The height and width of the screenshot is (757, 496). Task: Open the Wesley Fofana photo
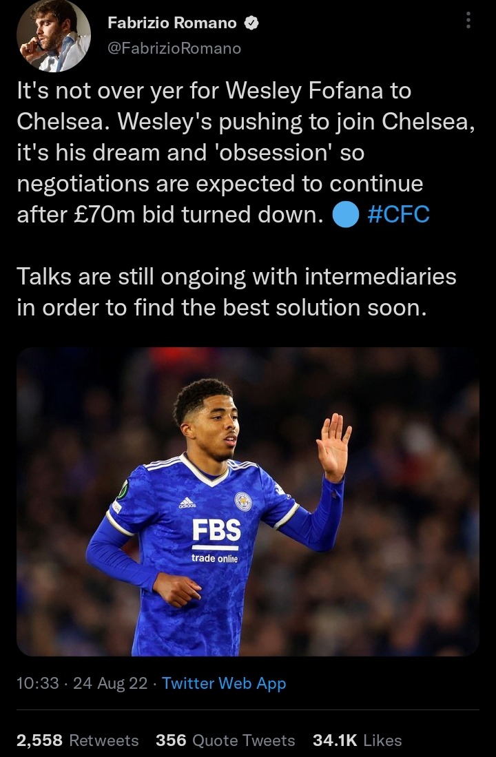(x=248, y=501)
